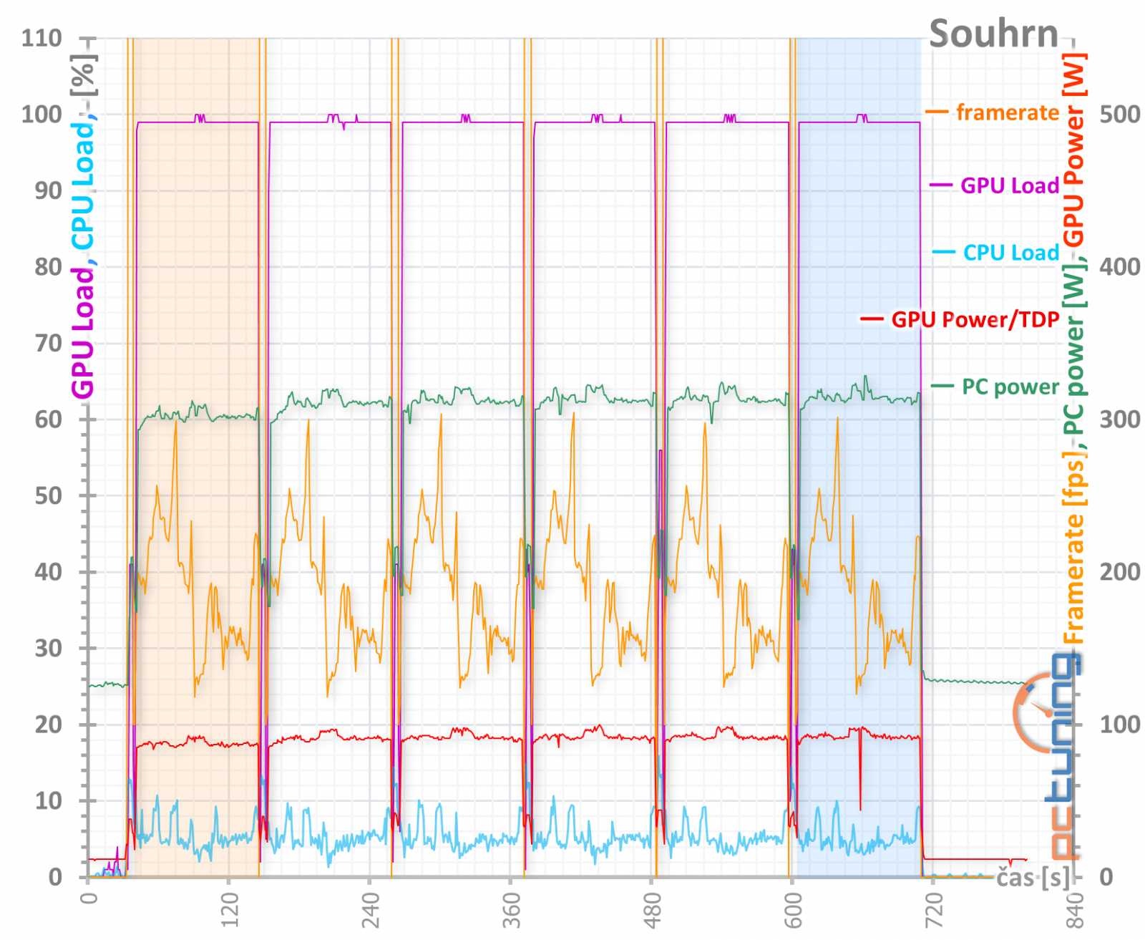Click the right axis 'PC power [W]' title text
The image size is (1145, 940).
pyautogui.click(x=1073, y=349)
